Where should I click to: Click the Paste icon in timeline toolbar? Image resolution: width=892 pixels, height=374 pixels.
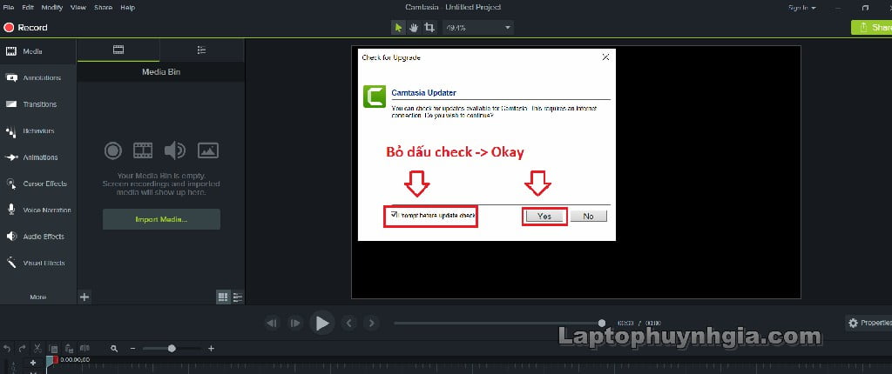pos(69,348)
